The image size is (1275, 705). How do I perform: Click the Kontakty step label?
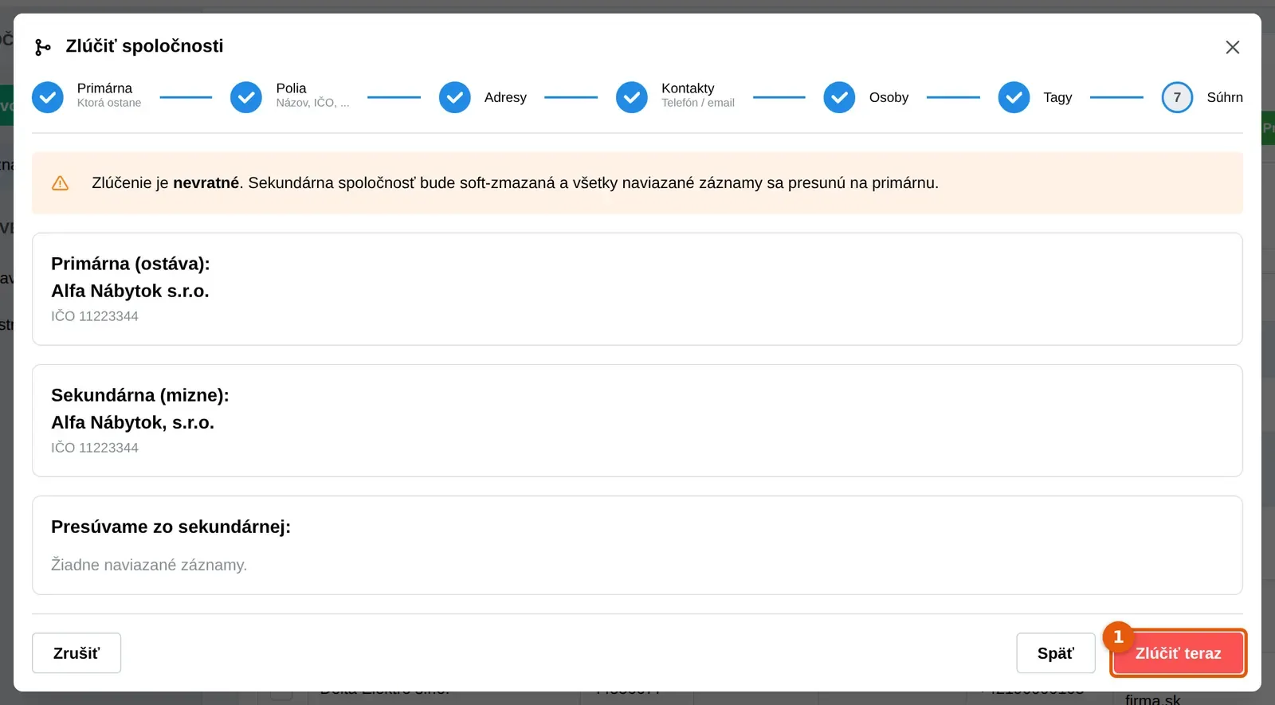click(x=688, y=88)
